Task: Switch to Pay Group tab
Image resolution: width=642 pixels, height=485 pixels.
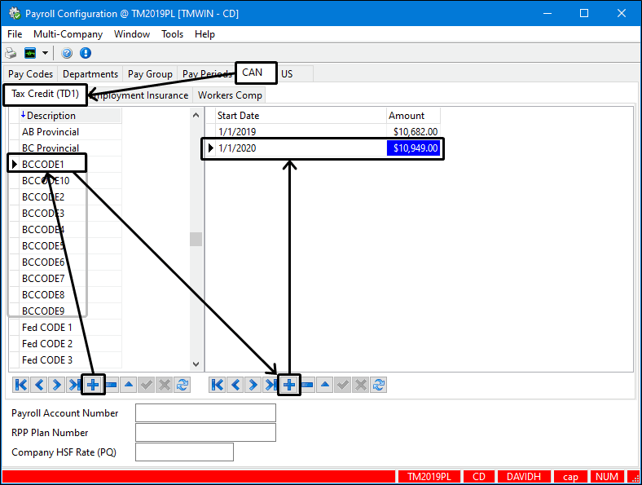Action: tap(150, 74)
